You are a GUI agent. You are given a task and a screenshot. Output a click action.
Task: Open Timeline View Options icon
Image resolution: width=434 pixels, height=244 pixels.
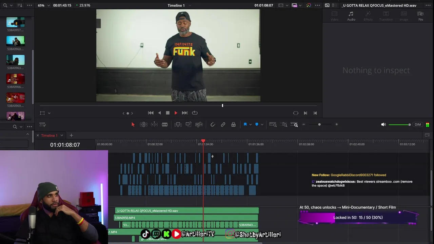[x=42, y=125]
